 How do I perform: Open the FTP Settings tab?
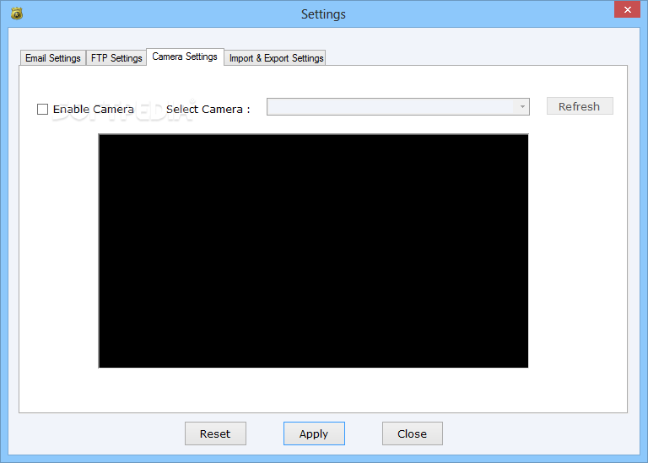coord(116,58)
